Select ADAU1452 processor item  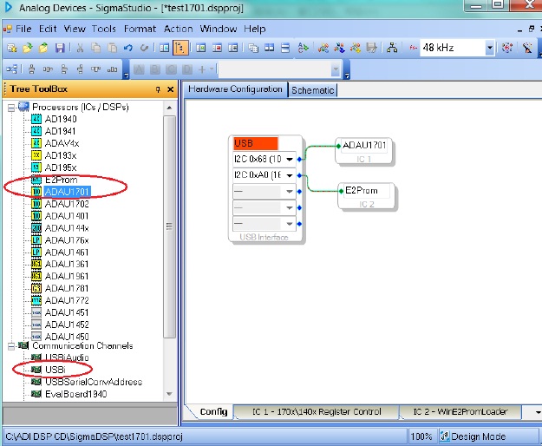coord(67,325)
